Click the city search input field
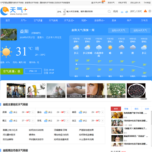The image size is (152, 152). coord(86,11)
